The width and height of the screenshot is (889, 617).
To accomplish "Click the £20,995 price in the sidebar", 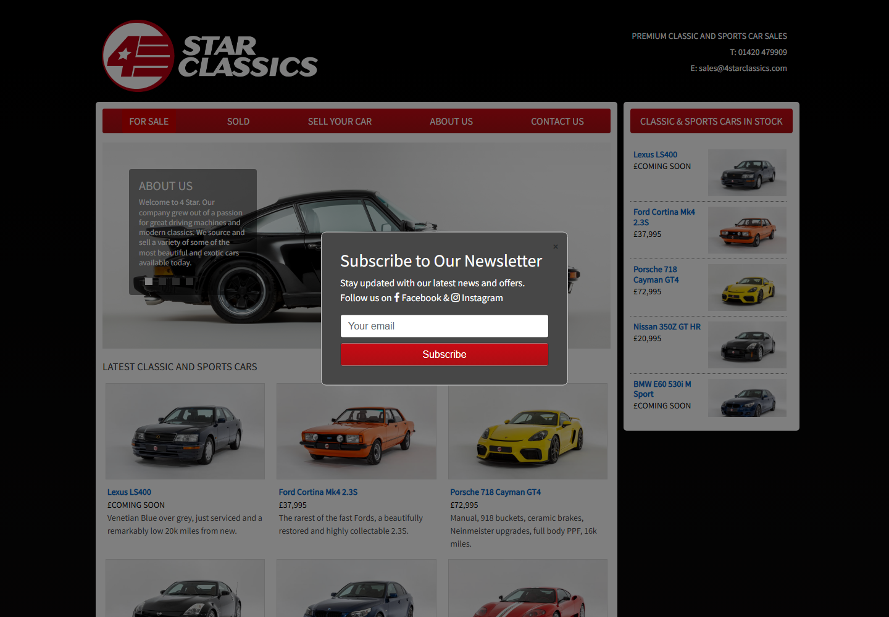I will pos(647,339).
